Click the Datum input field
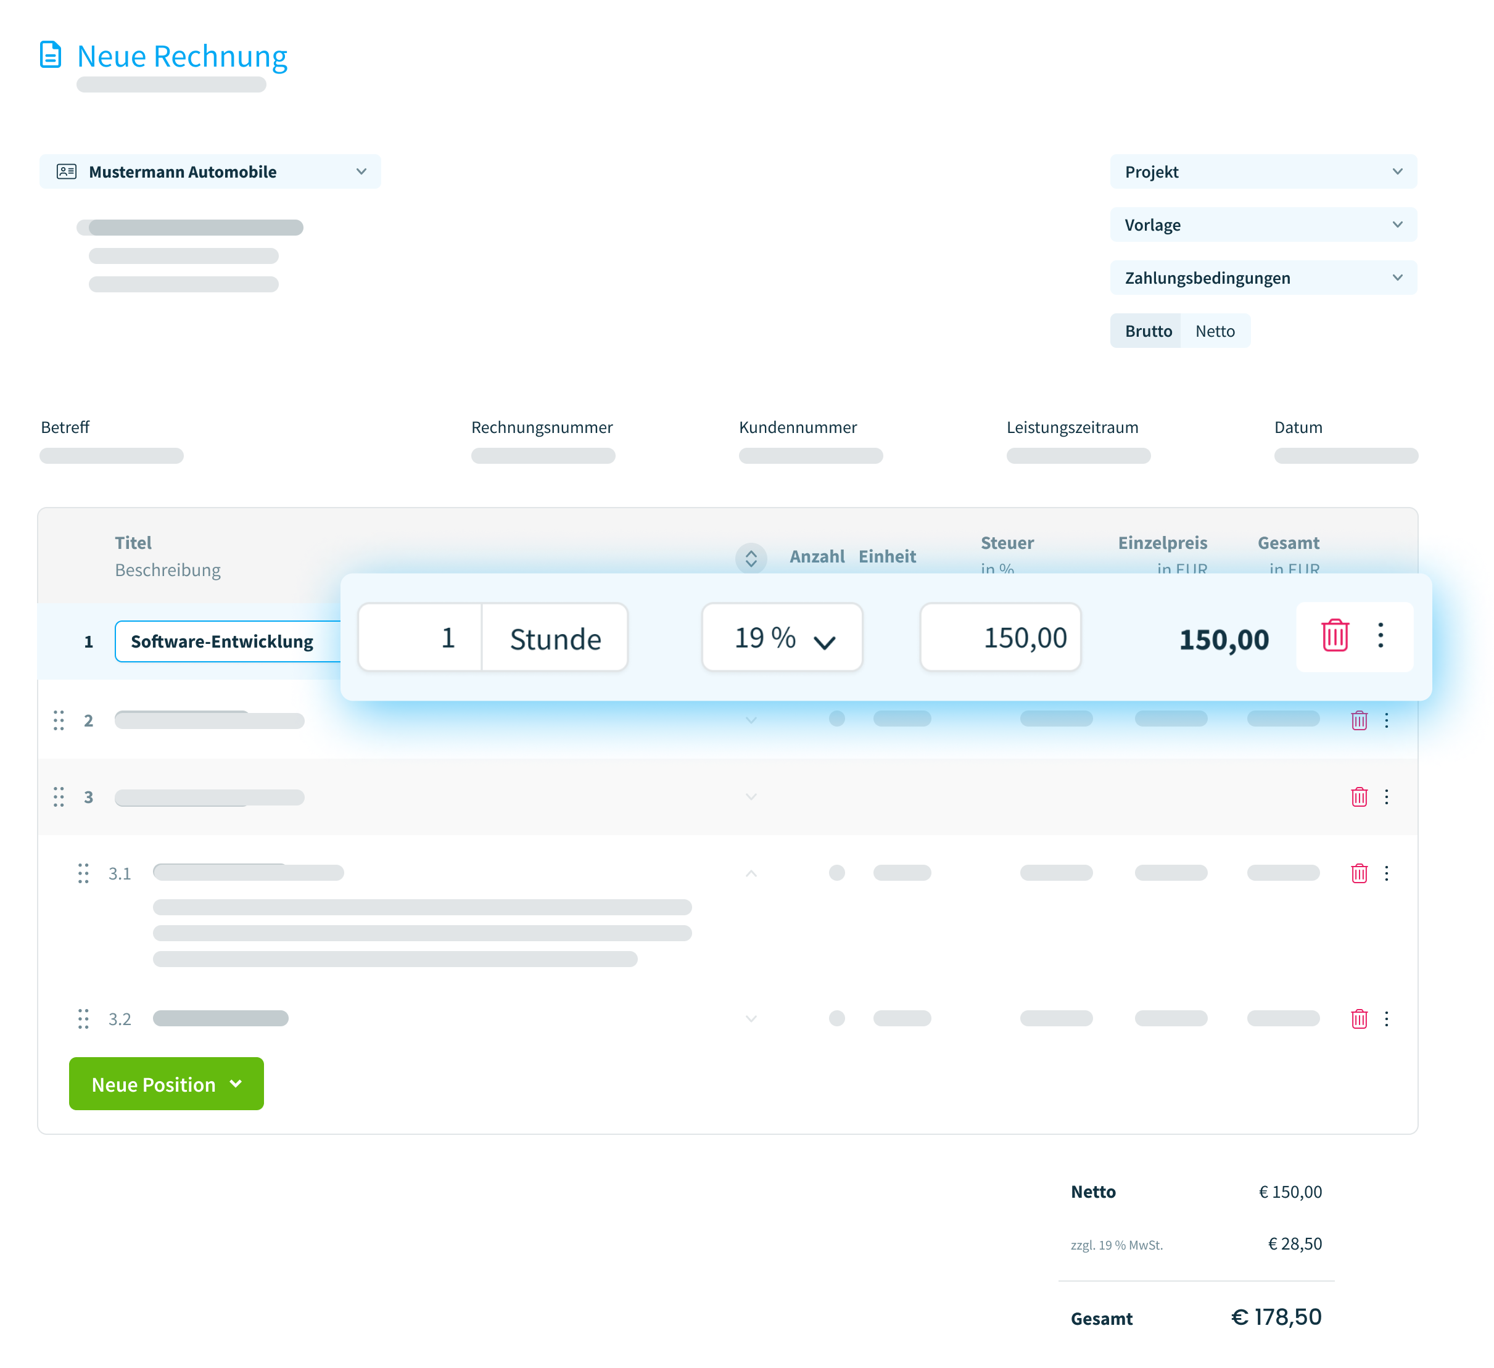 tap(1346, 456)
